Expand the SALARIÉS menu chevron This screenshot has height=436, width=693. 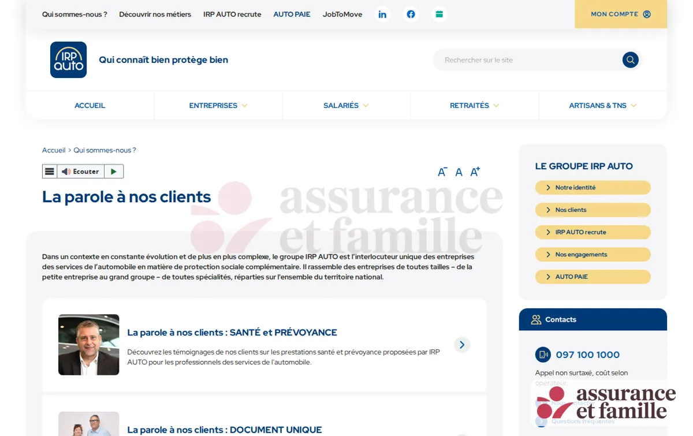pyautogui.click(x=366, y=106)
